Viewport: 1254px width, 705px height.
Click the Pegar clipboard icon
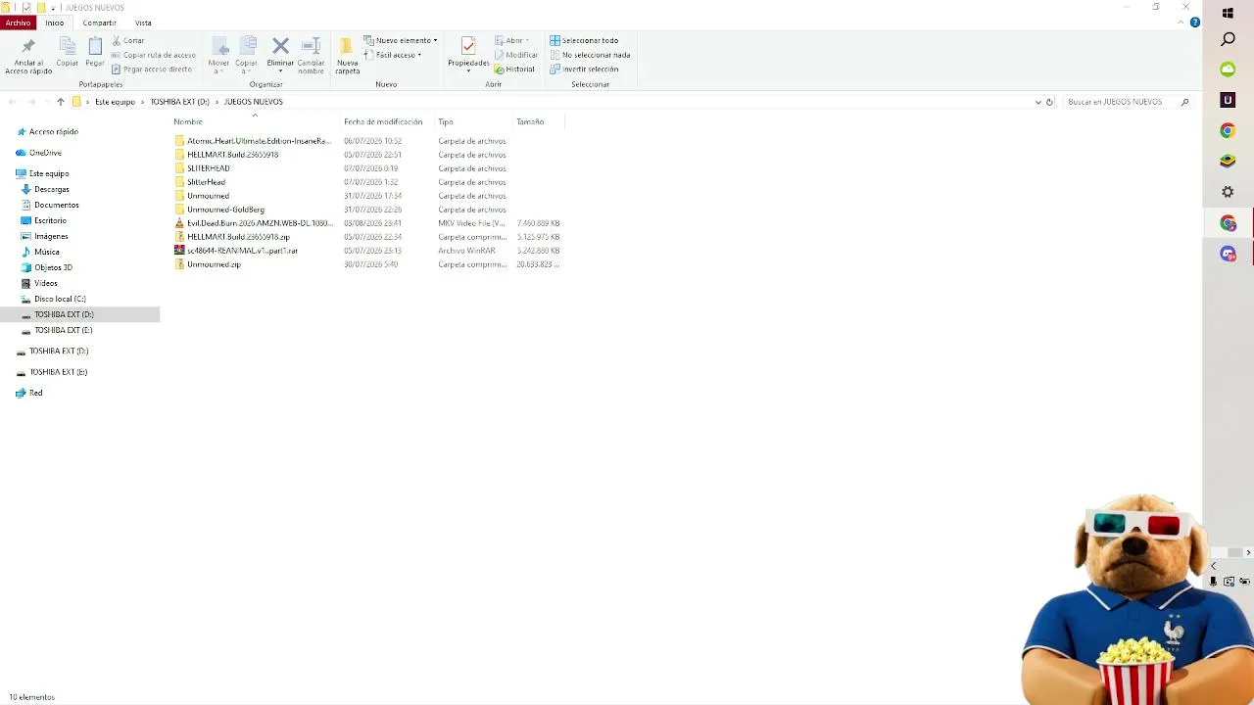(95, 46)
